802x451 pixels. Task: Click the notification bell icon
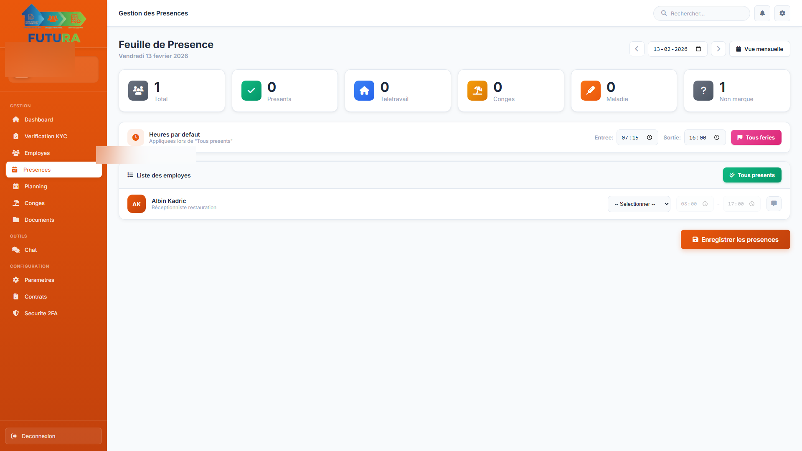[762, 13]
